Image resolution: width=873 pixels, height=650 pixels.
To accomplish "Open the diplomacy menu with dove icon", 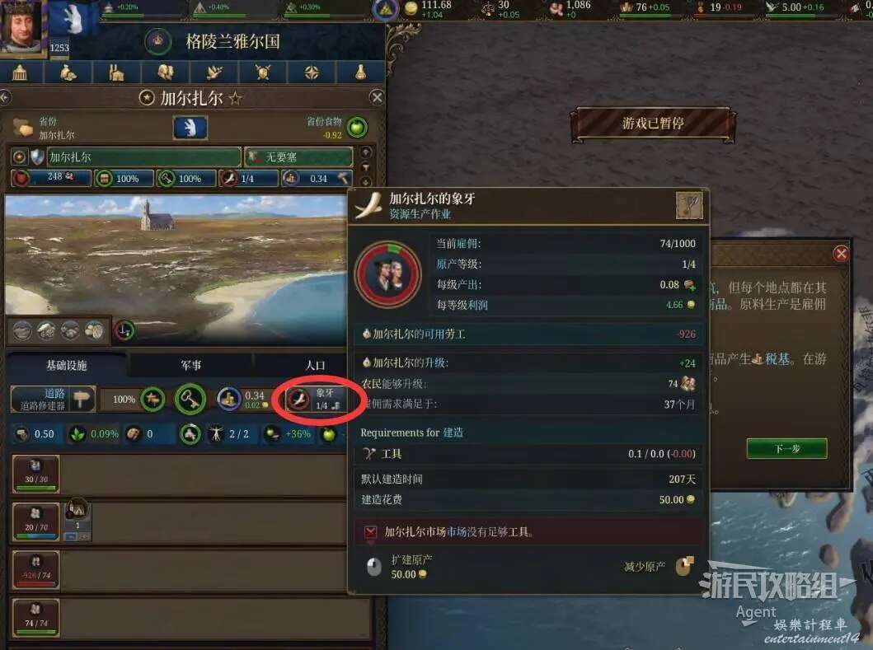I will point(214,72).
